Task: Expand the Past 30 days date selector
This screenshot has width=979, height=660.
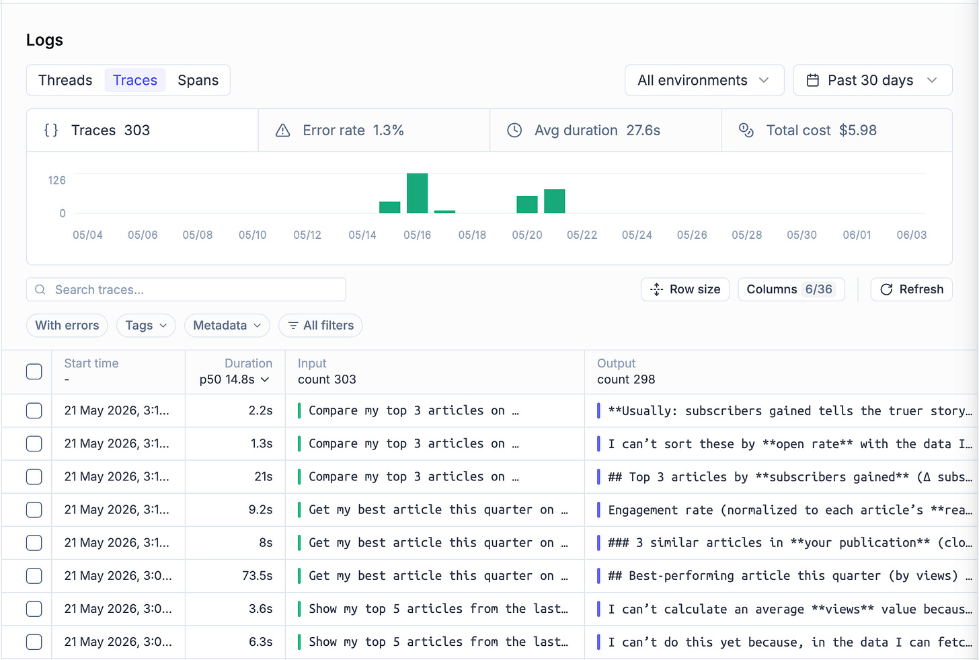Action: 872,80
